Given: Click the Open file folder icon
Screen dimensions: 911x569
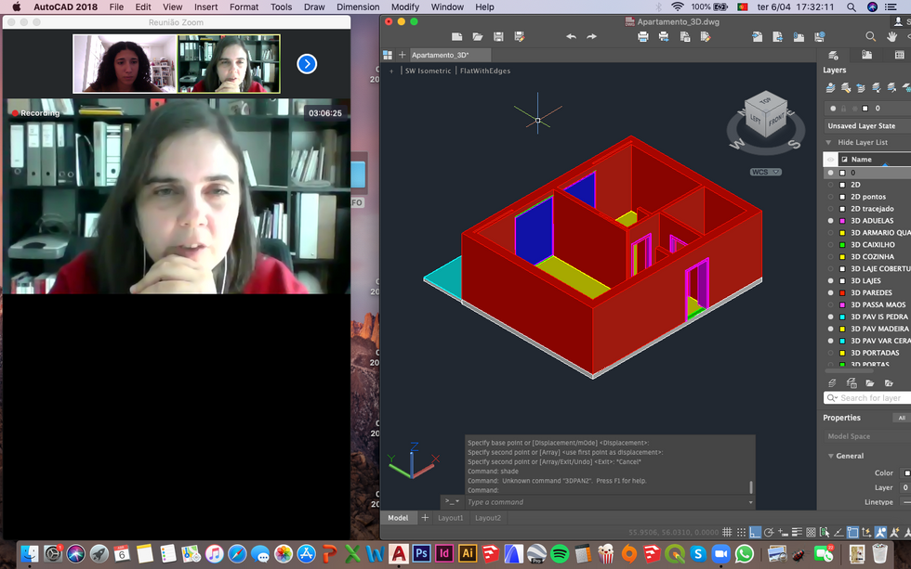Looking at the screenshot, I should 478,36.
